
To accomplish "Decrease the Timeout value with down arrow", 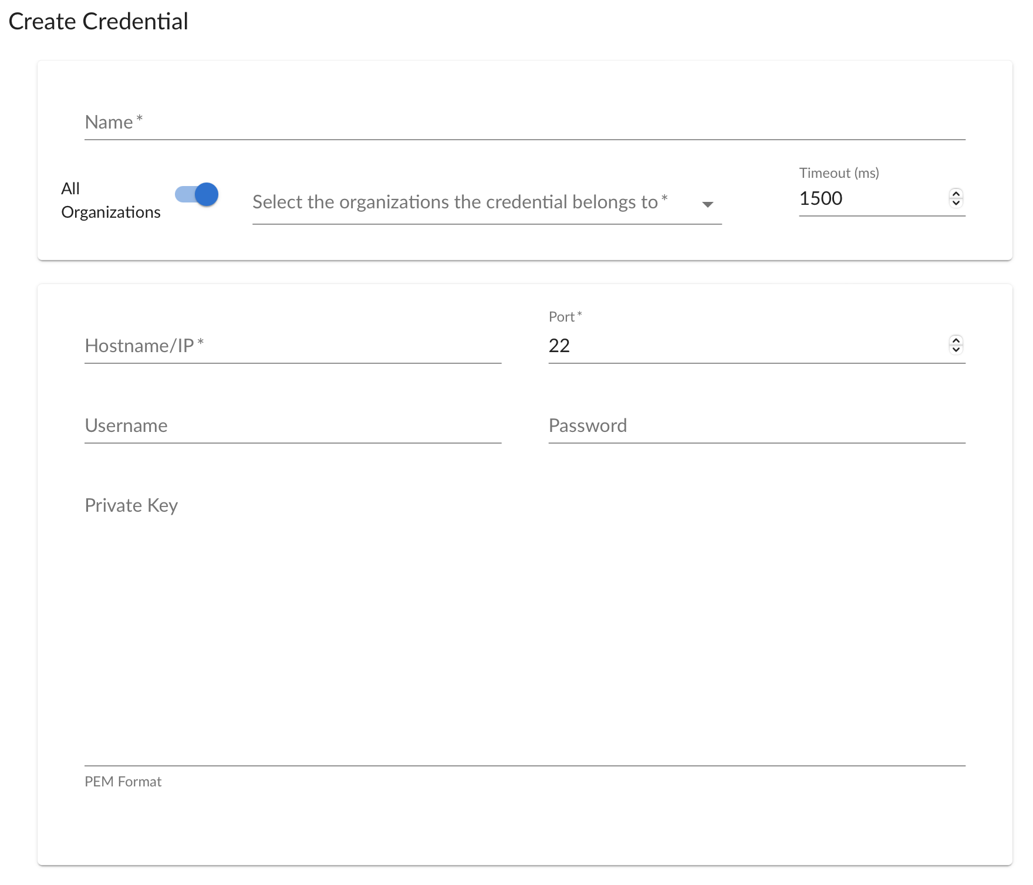I will [956, 203].
